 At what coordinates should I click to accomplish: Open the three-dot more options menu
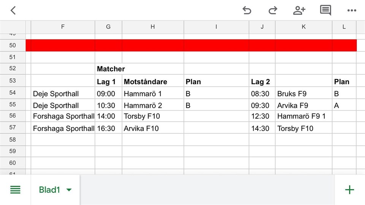tap(352, 11)
